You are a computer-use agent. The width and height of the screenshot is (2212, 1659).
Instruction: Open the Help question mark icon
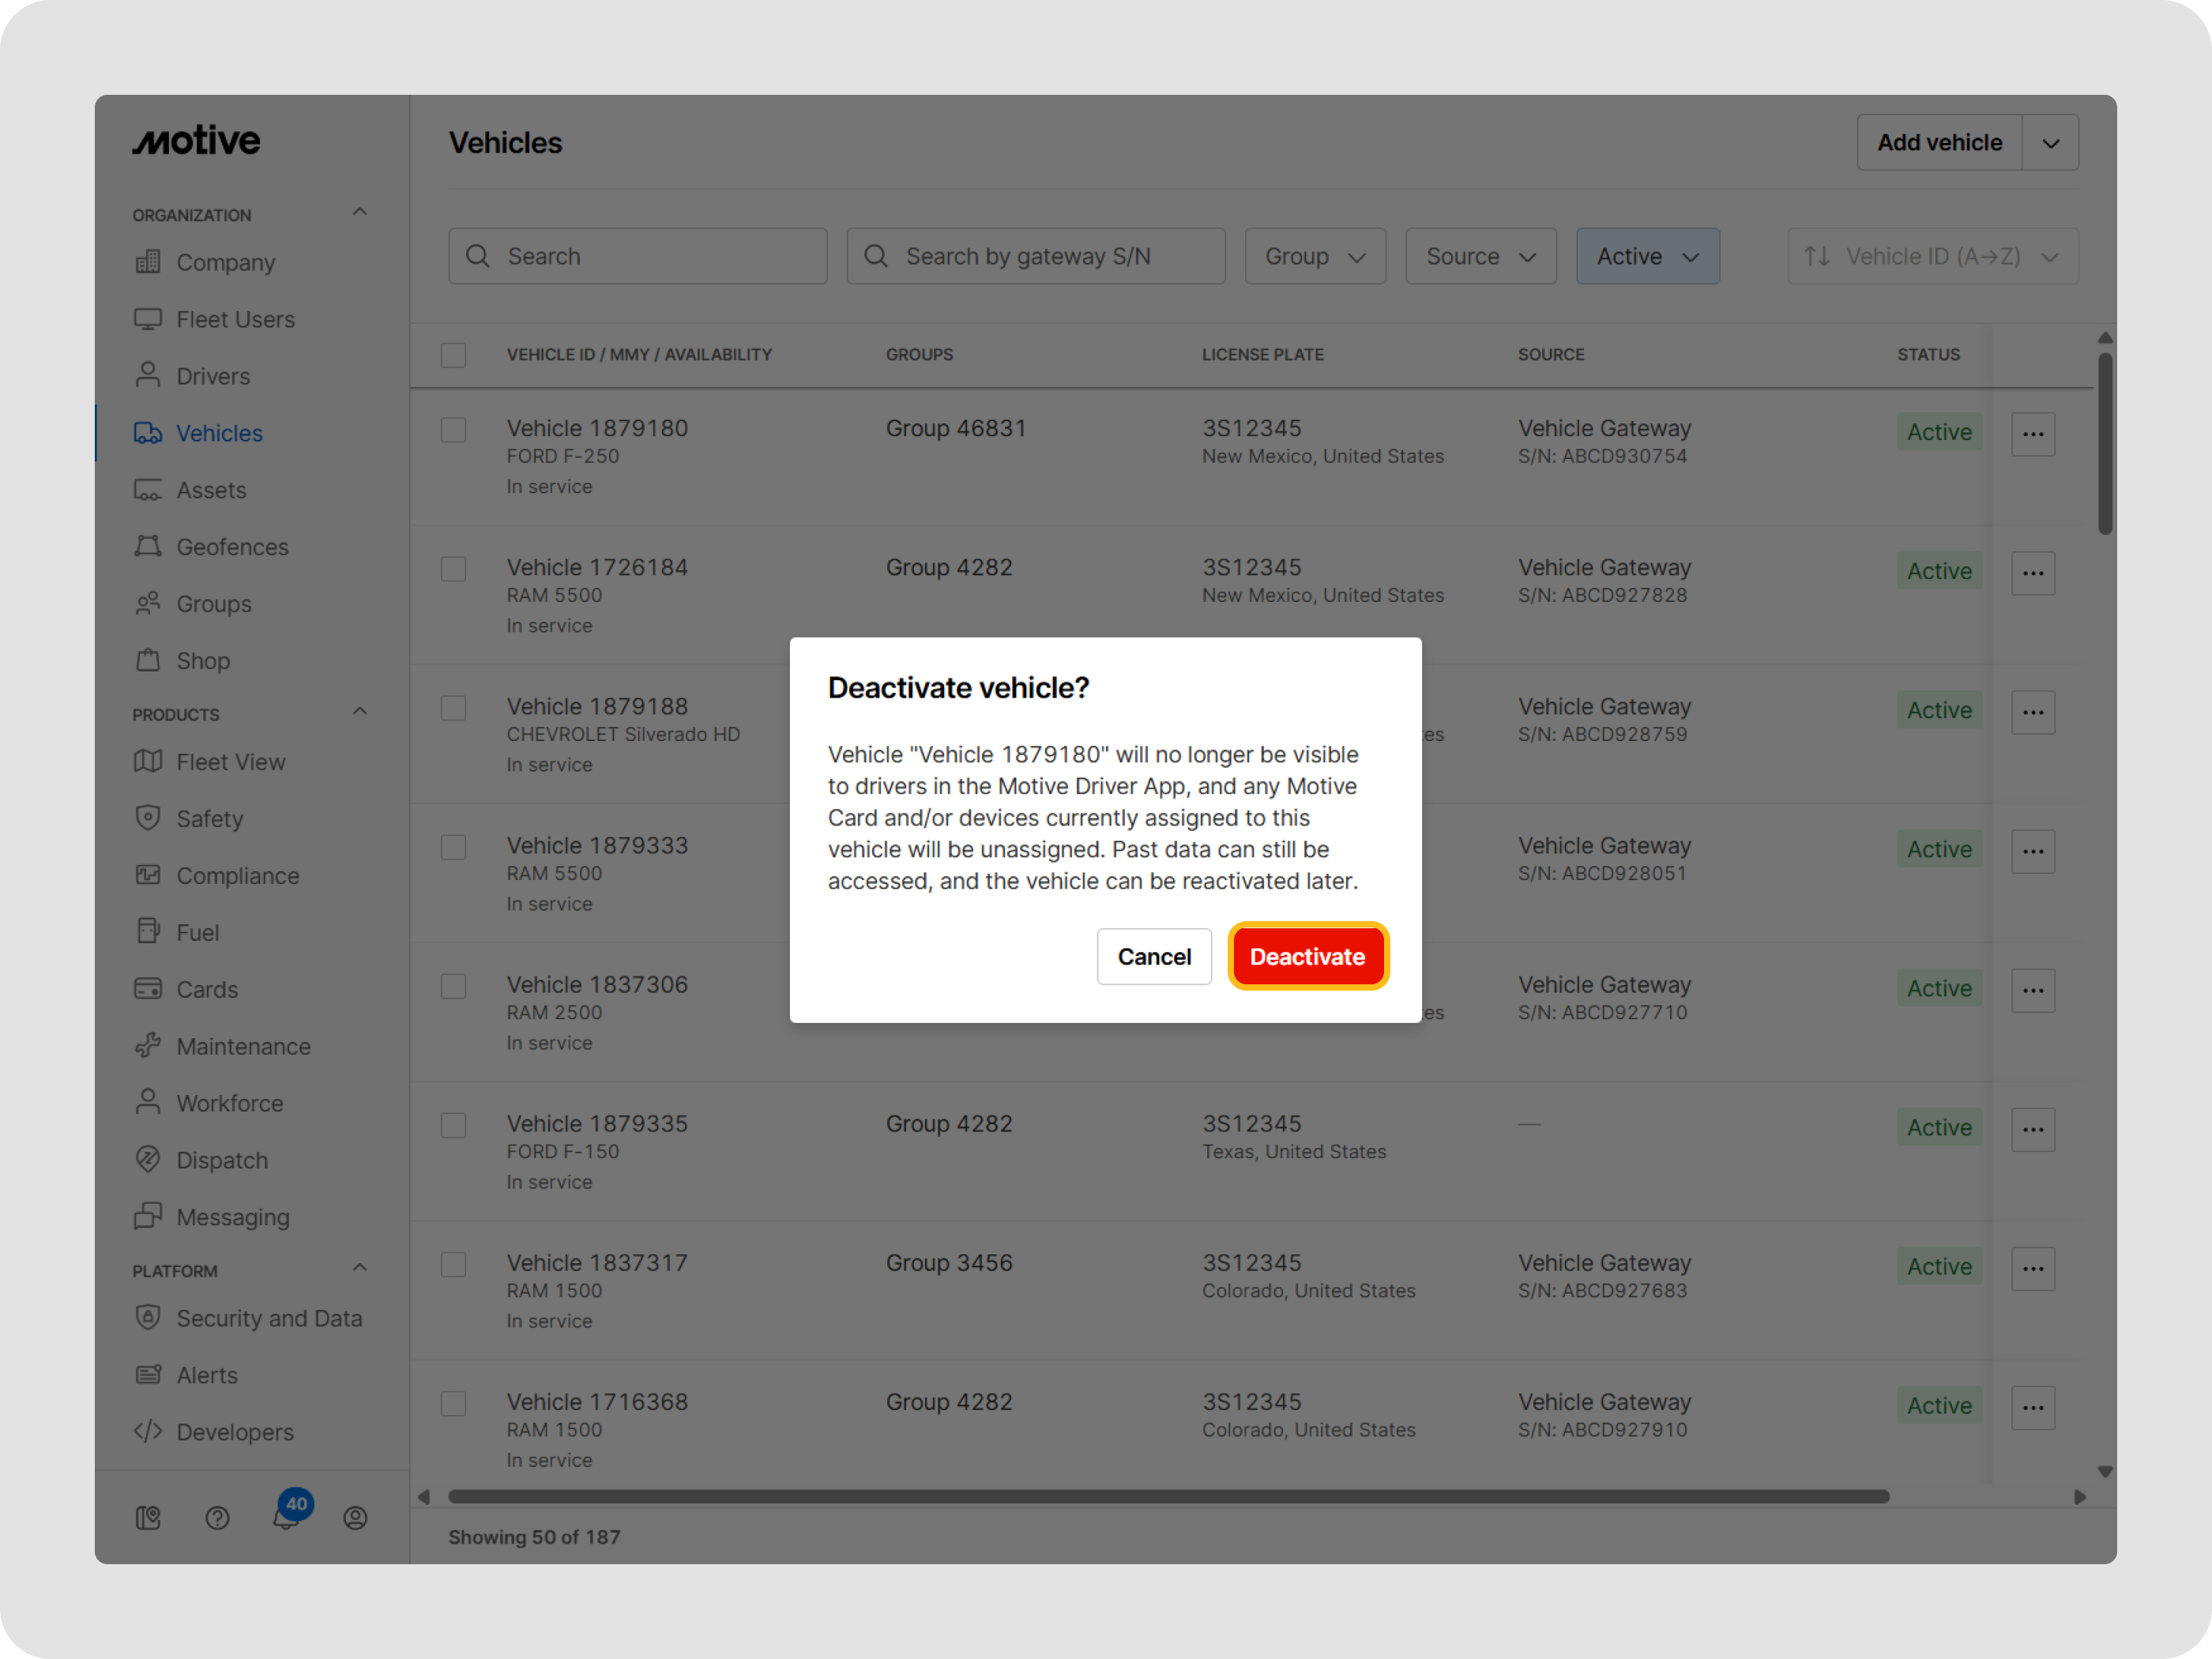click(x=218, y=1517)
